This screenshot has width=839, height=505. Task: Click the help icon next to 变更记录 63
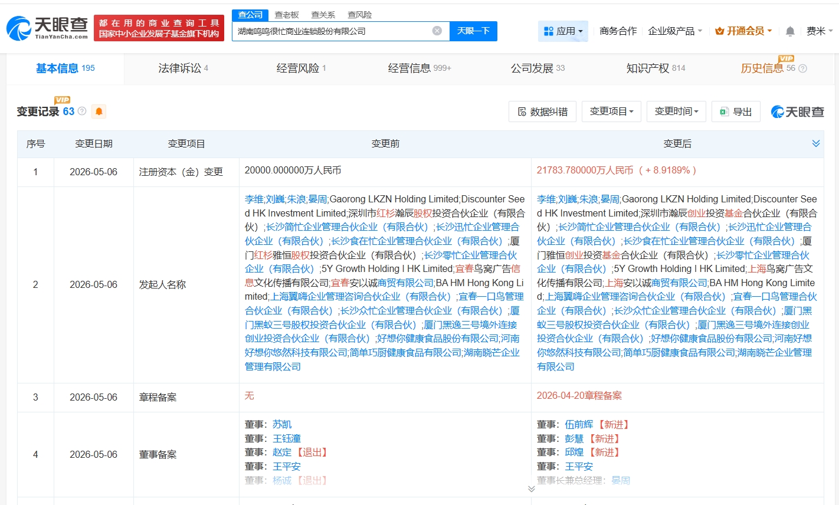pos(82,111)
